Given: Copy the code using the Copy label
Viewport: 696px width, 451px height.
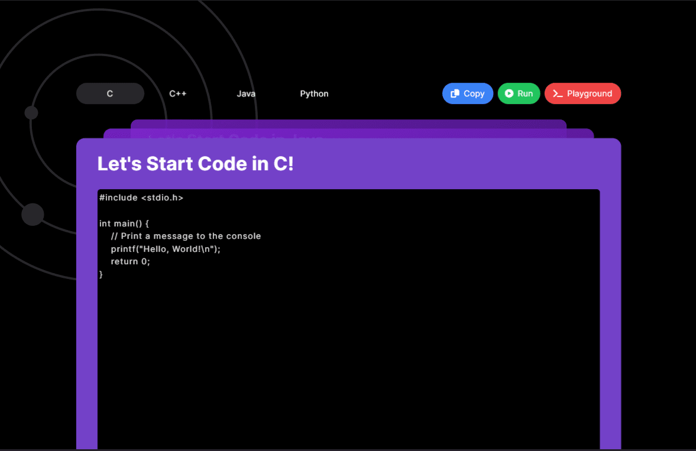Looking at the screenshot, I should [474, 93].
